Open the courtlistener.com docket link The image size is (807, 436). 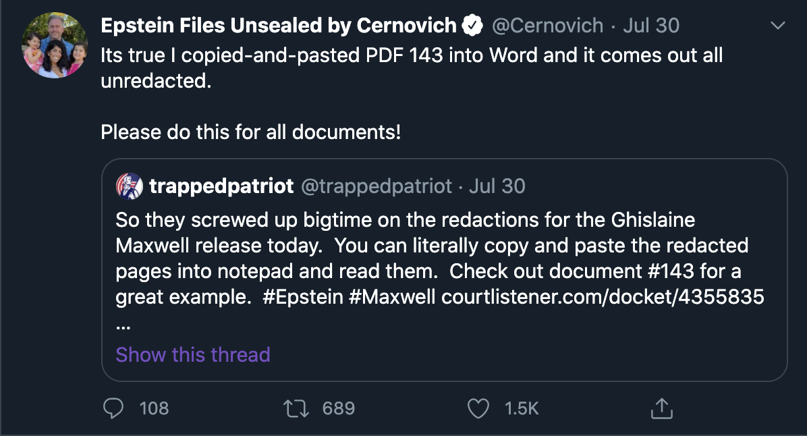click(603, 297)
